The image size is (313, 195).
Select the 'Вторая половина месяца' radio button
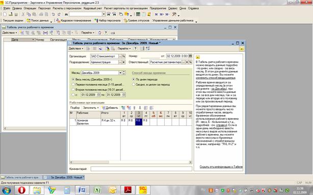(73, 90)
